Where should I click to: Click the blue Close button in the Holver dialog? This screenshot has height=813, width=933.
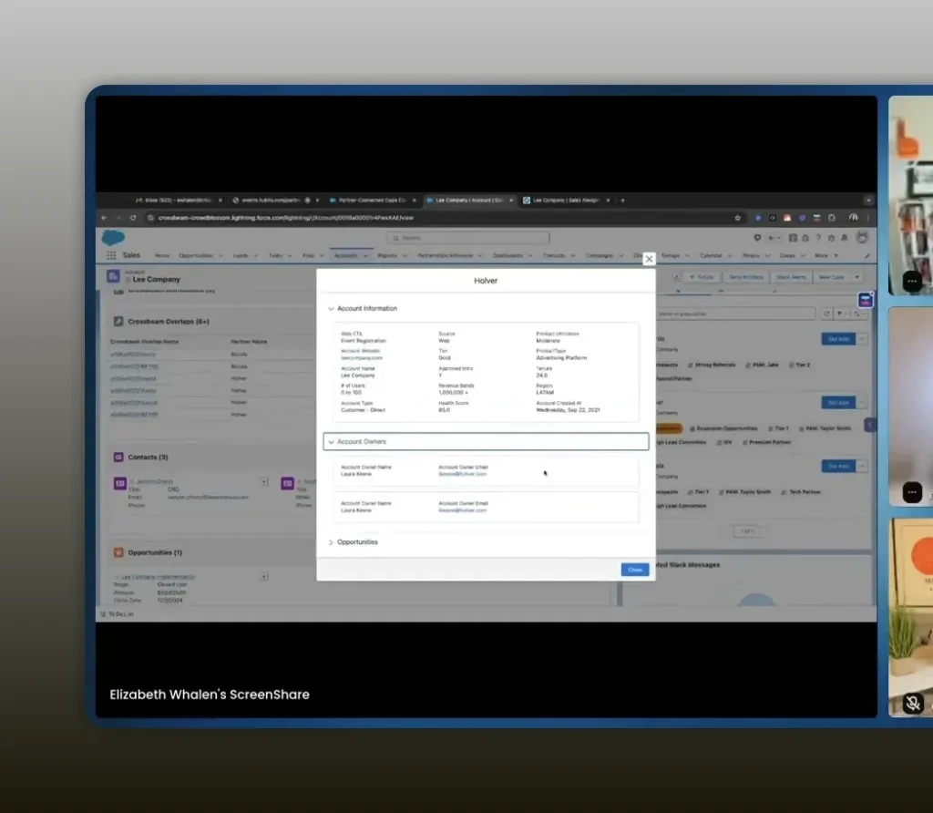pyautogui.click(x=635, y=570)
